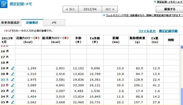Click the 距離 (km) column header
Viewport: 183px width, 105px height.
116,40
